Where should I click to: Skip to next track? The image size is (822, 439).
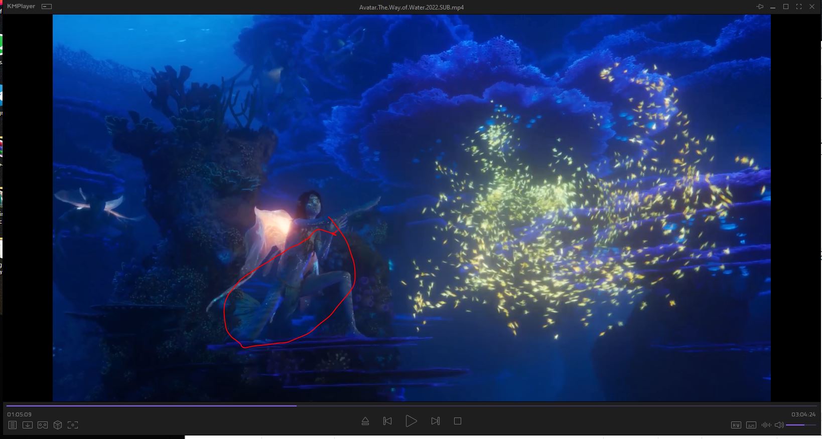click(x=435, y=421)
